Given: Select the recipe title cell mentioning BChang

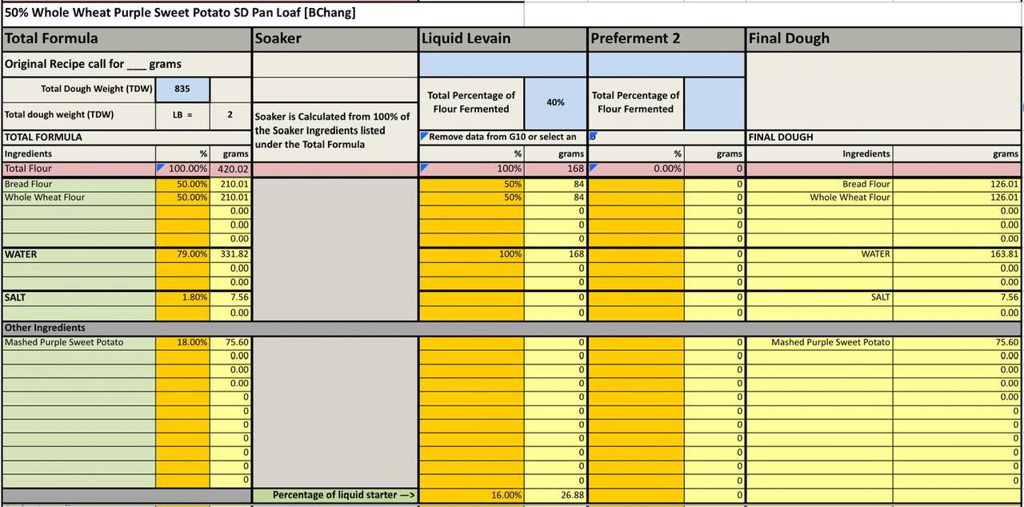Looking at the screenshot, I should click(x=181, y=13).
